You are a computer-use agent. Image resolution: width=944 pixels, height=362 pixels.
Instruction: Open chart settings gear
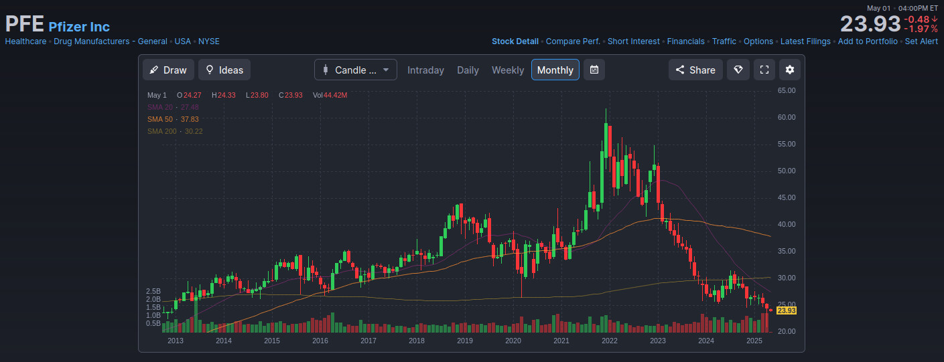point(790,70)
